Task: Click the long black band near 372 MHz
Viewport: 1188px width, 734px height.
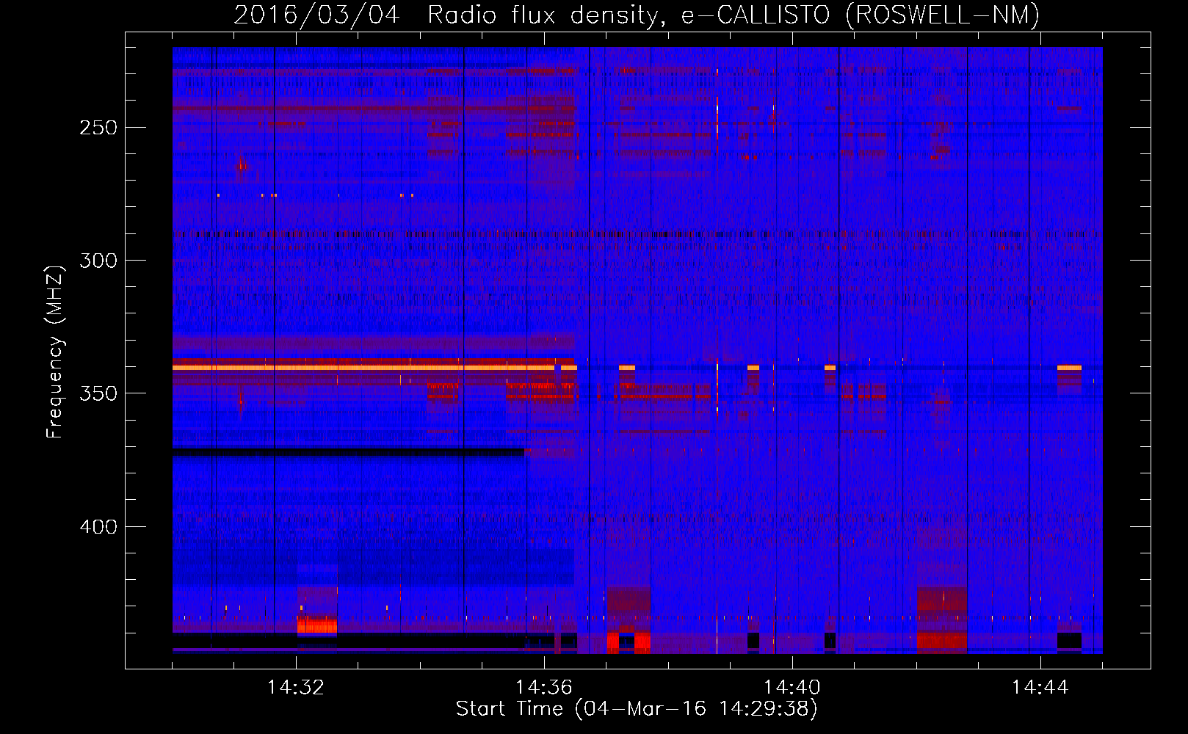Action: [x=348, y=453]
